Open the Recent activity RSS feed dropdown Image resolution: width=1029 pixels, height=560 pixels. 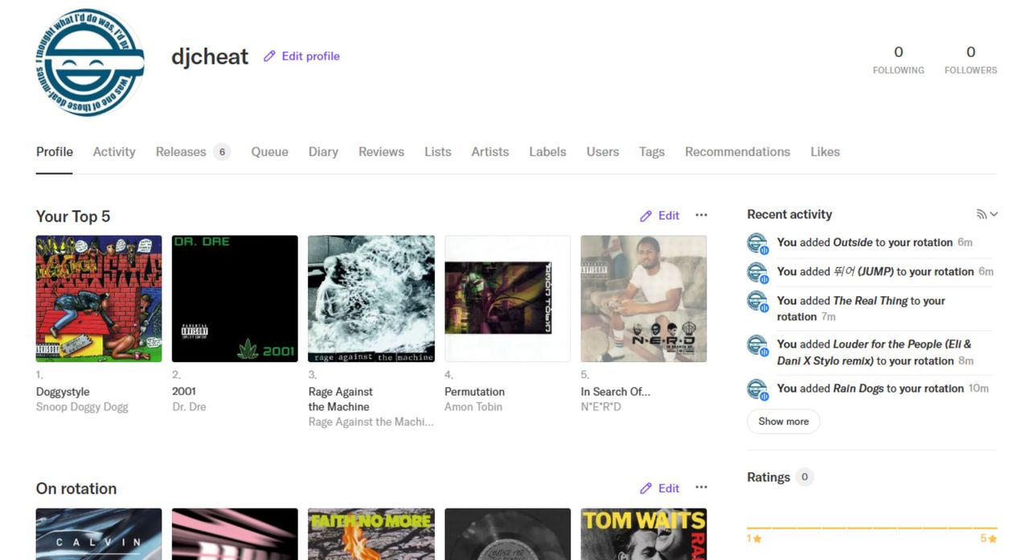coord(987,214)
